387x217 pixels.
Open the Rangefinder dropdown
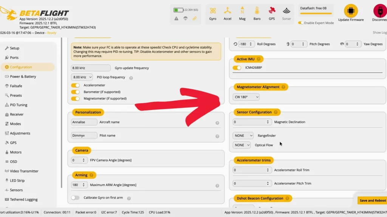(x=243, y=136)
